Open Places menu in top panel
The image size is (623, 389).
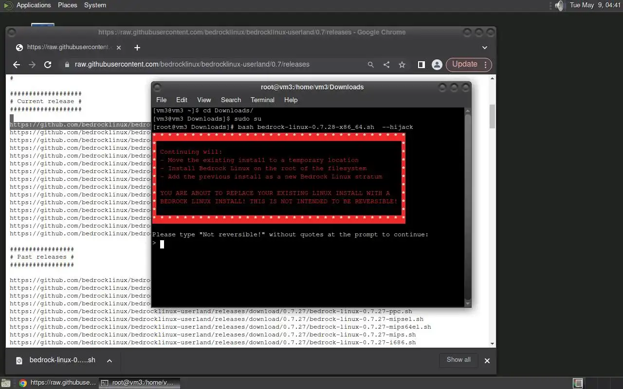point(68,5)
